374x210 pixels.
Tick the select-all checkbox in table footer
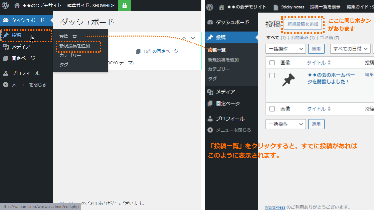click(x=272, y=109)
